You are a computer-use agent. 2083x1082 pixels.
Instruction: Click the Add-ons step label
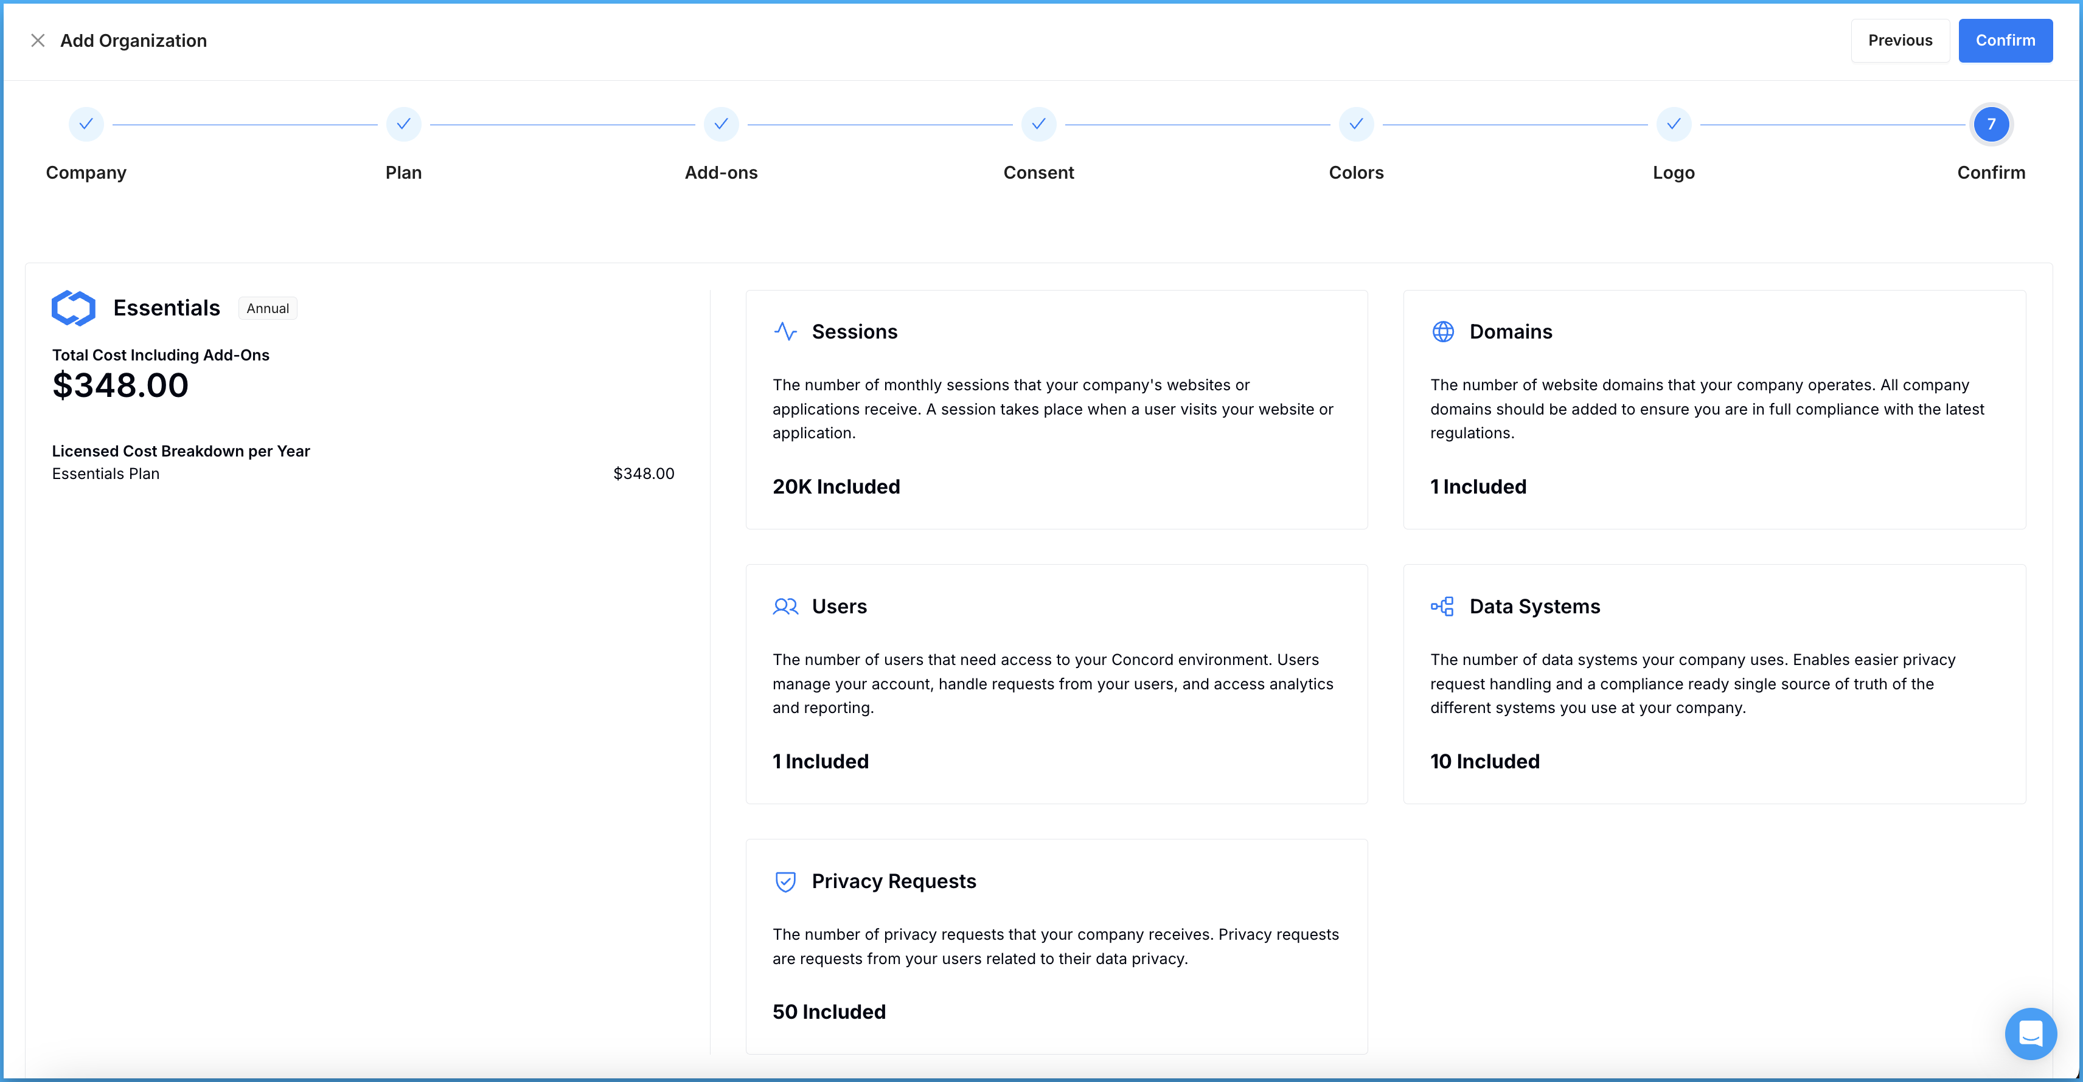tap(722, 173)
